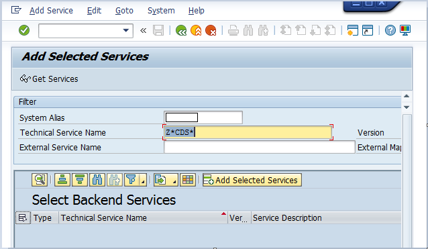Viewport: 428px width, 249px height.
Task: Click the Sort Descending icon
Action: (x=80, y=180)
